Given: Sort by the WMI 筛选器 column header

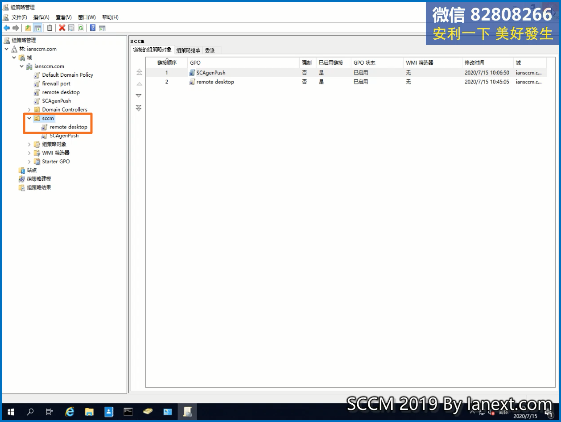Looking at the screenshot, I should [433, 63].
